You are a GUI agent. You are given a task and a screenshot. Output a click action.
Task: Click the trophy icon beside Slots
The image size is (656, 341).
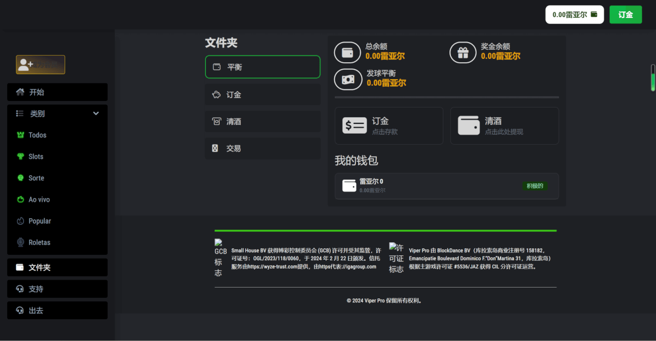click(x=21, y=157)
